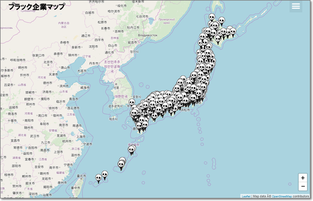Zoom out with the minus button
The width and height of the screenshot is (313, 201).
point(303,186)
